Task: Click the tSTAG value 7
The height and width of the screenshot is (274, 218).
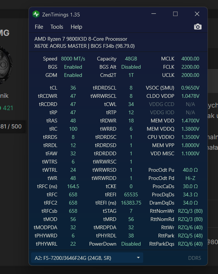Action: [131, 211]
